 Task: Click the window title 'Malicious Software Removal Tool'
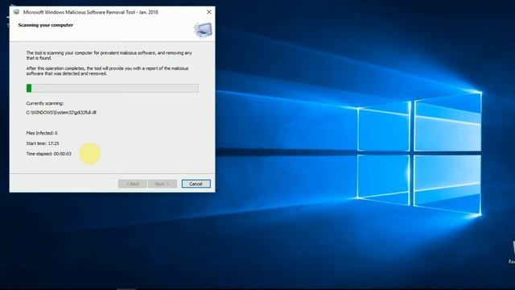point(91,12)
